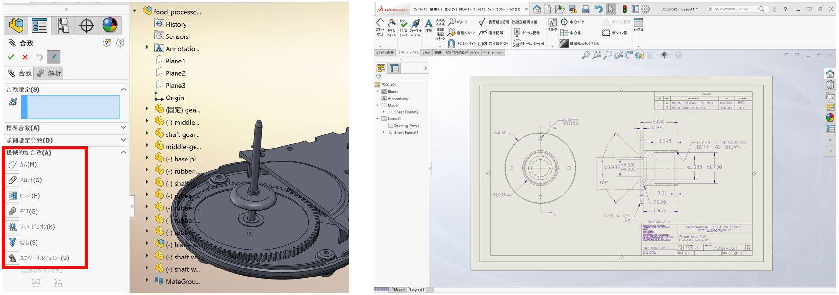This screenshot has height=295, width=839.
Task: Cancel the mate with the red X
Action: 25,57
